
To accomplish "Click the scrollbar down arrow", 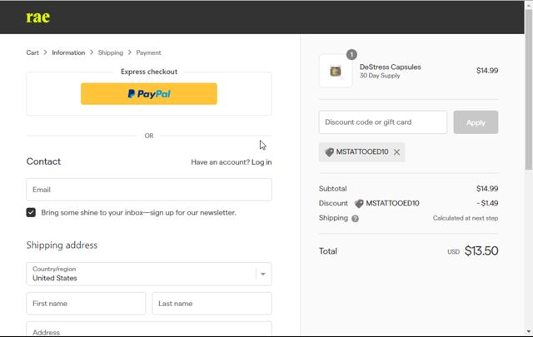I will pyautogui.click(x=529, y=331).
